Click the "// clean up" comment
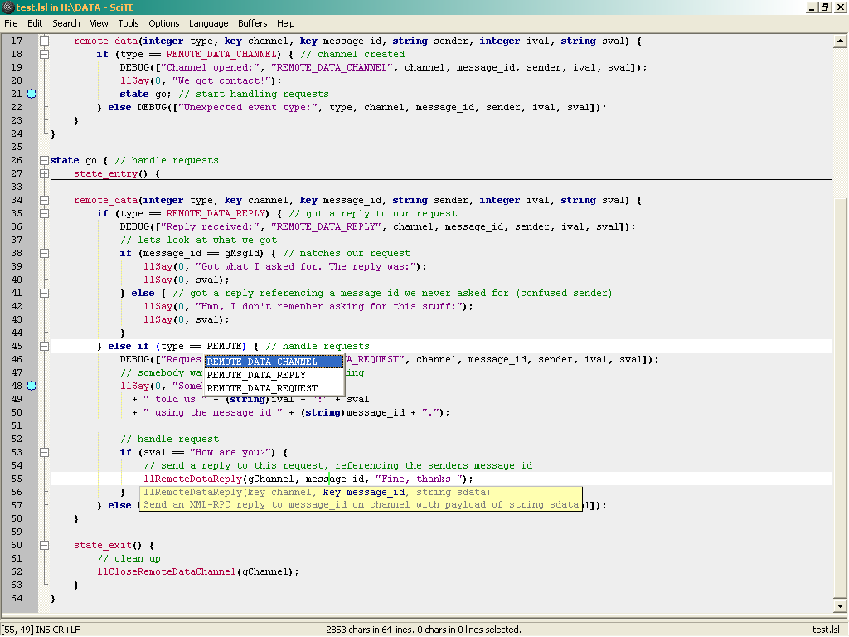 coord(129,558)
